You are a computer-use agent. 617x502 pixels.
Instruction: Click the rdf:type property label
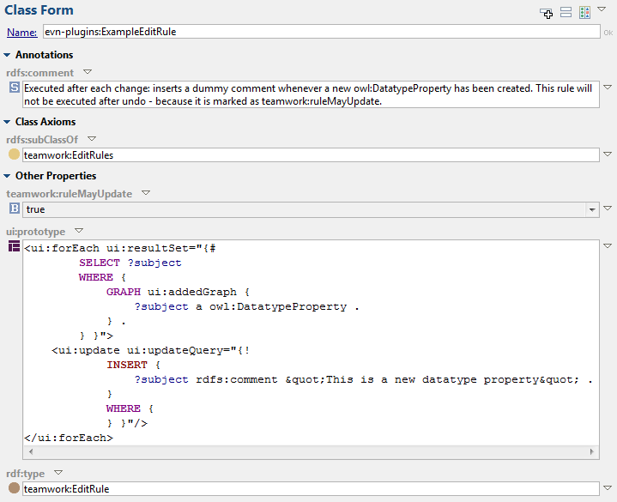[x=25, y=474]
